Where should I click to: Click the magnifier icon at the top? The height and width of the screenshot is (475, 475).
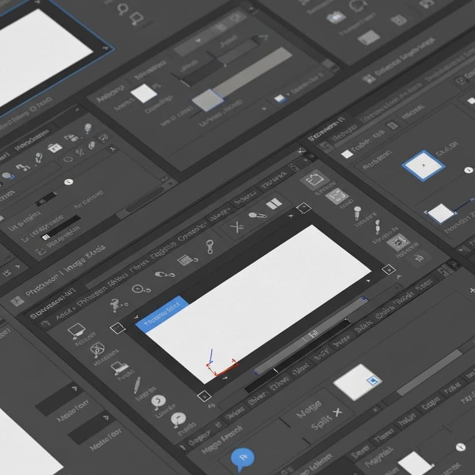click(x=123, y=9)
